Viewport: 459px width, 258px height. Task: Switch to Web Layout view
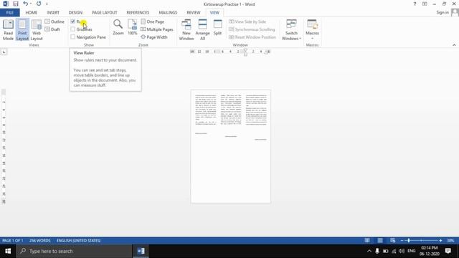37,29
